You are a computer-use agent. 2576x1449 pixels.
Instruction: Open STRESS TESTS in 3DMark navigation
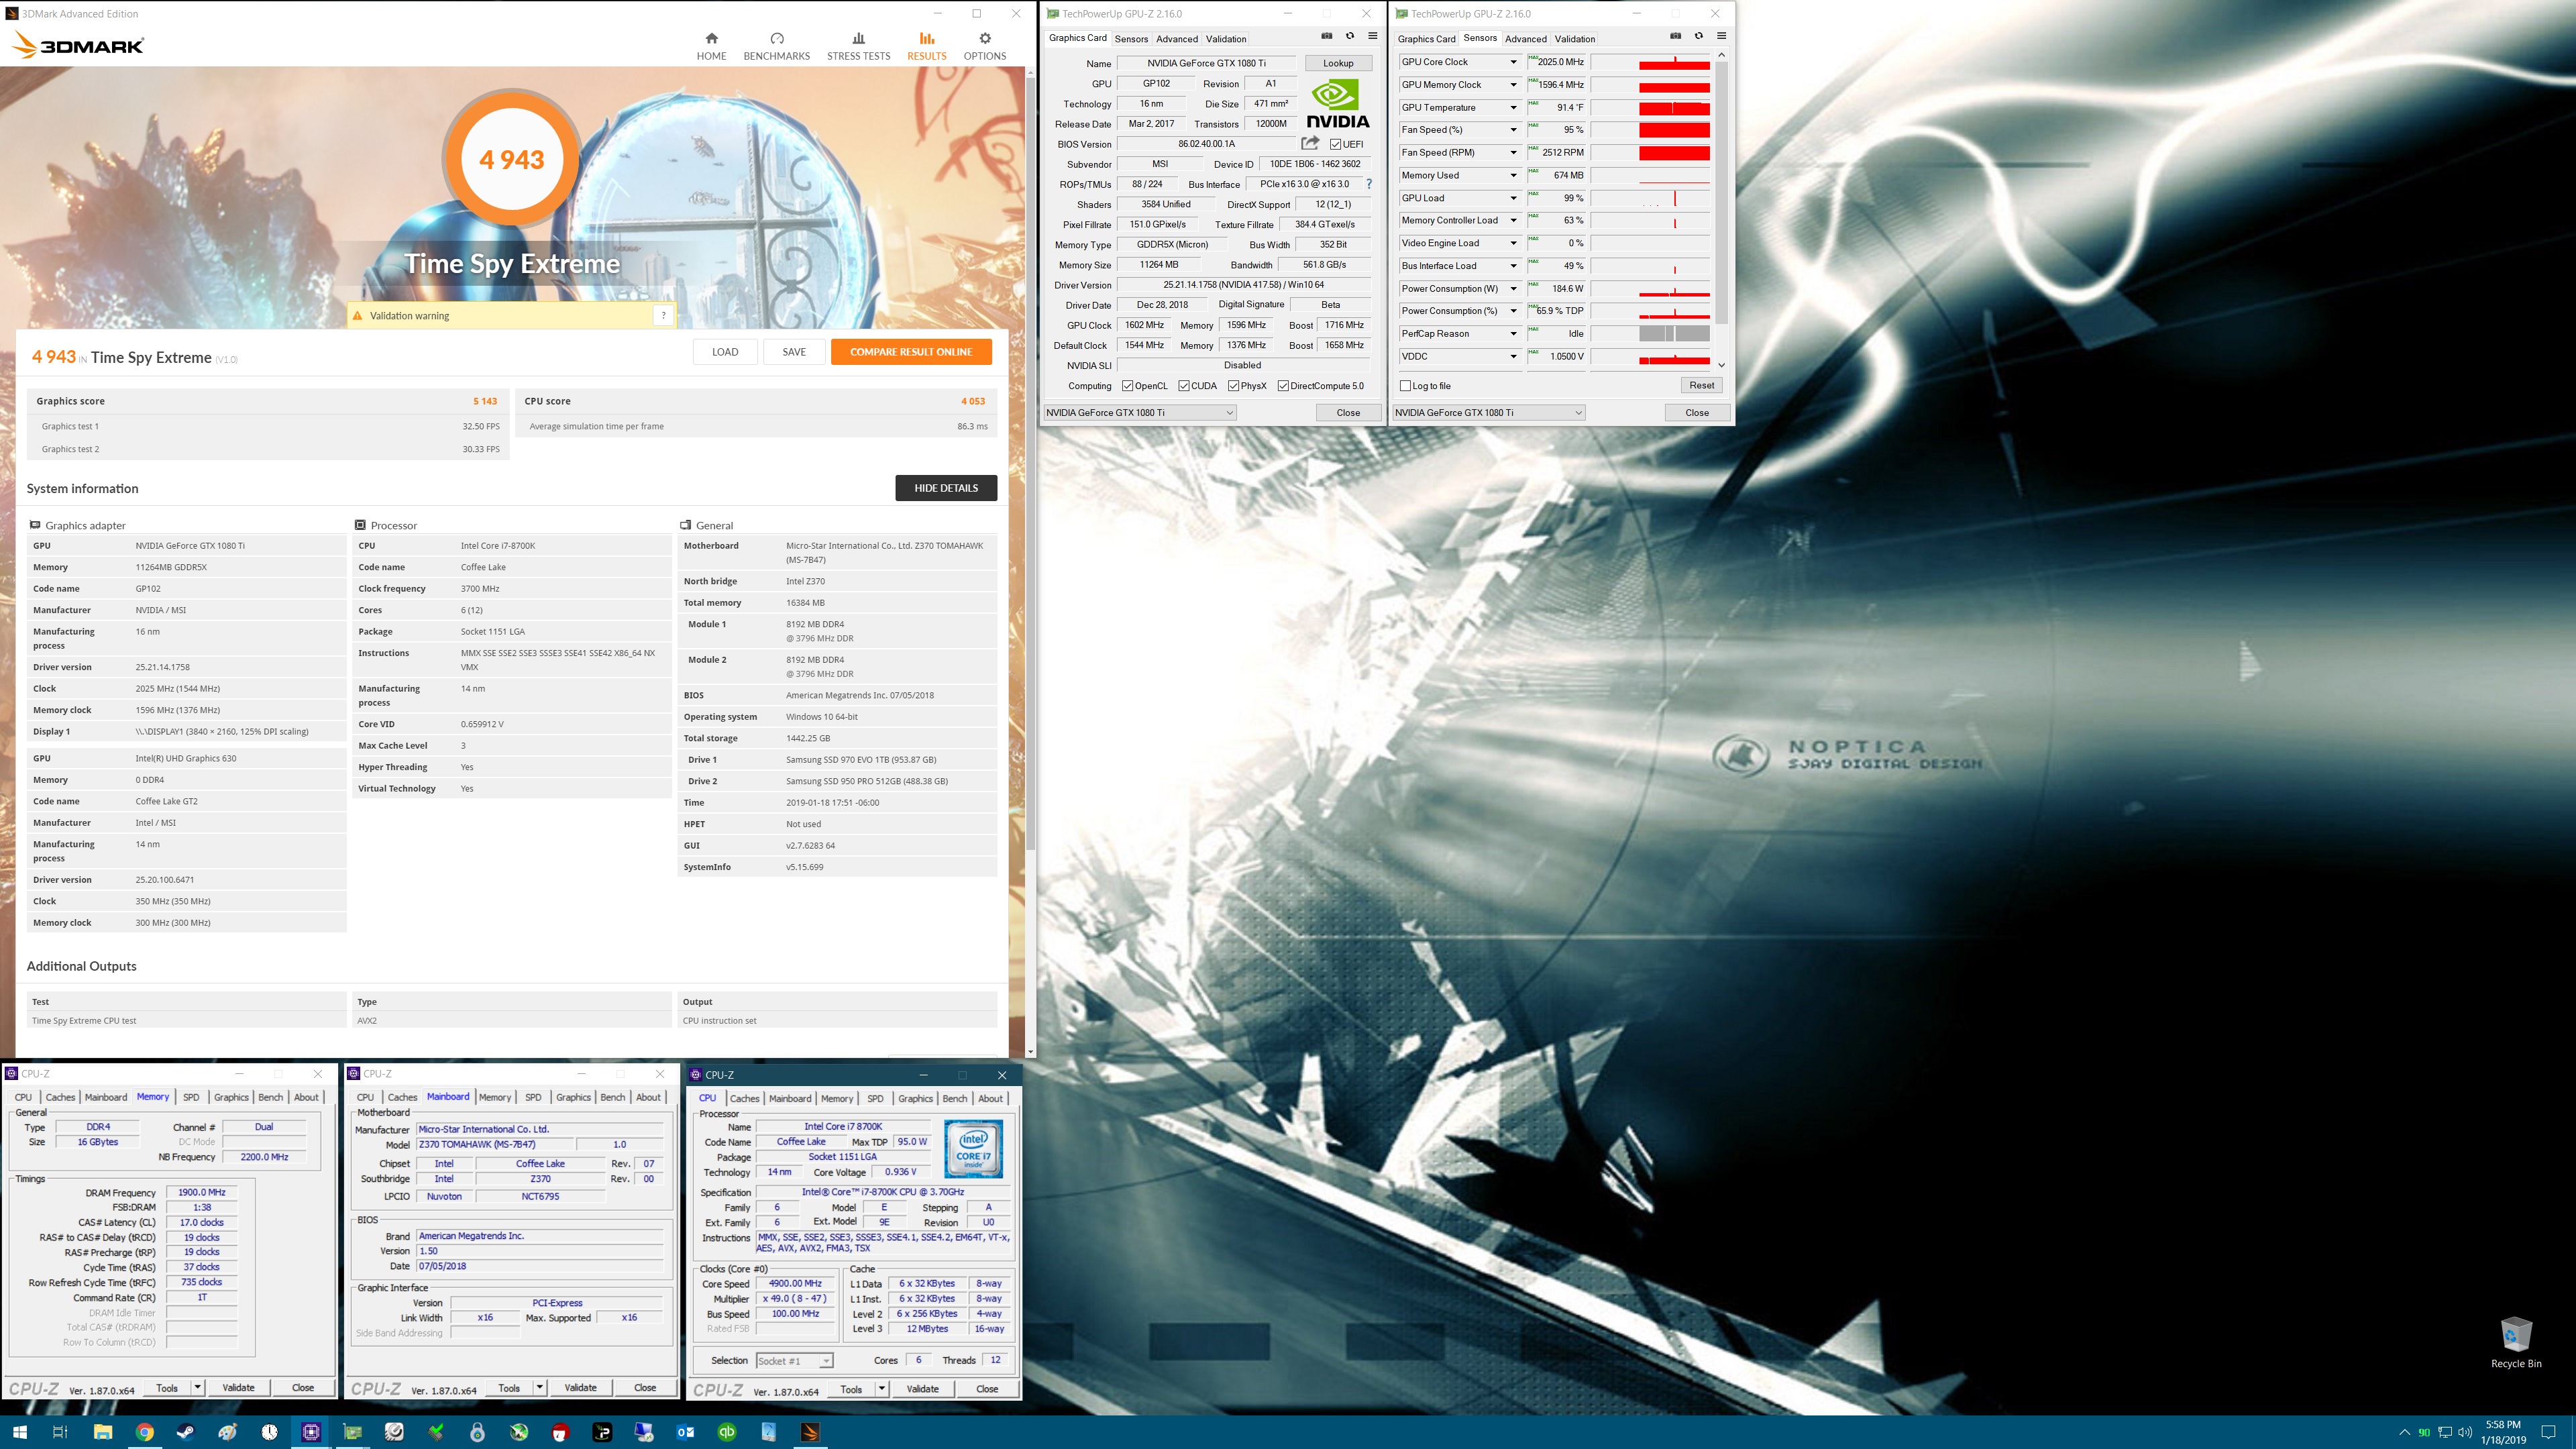coord(858,46)
